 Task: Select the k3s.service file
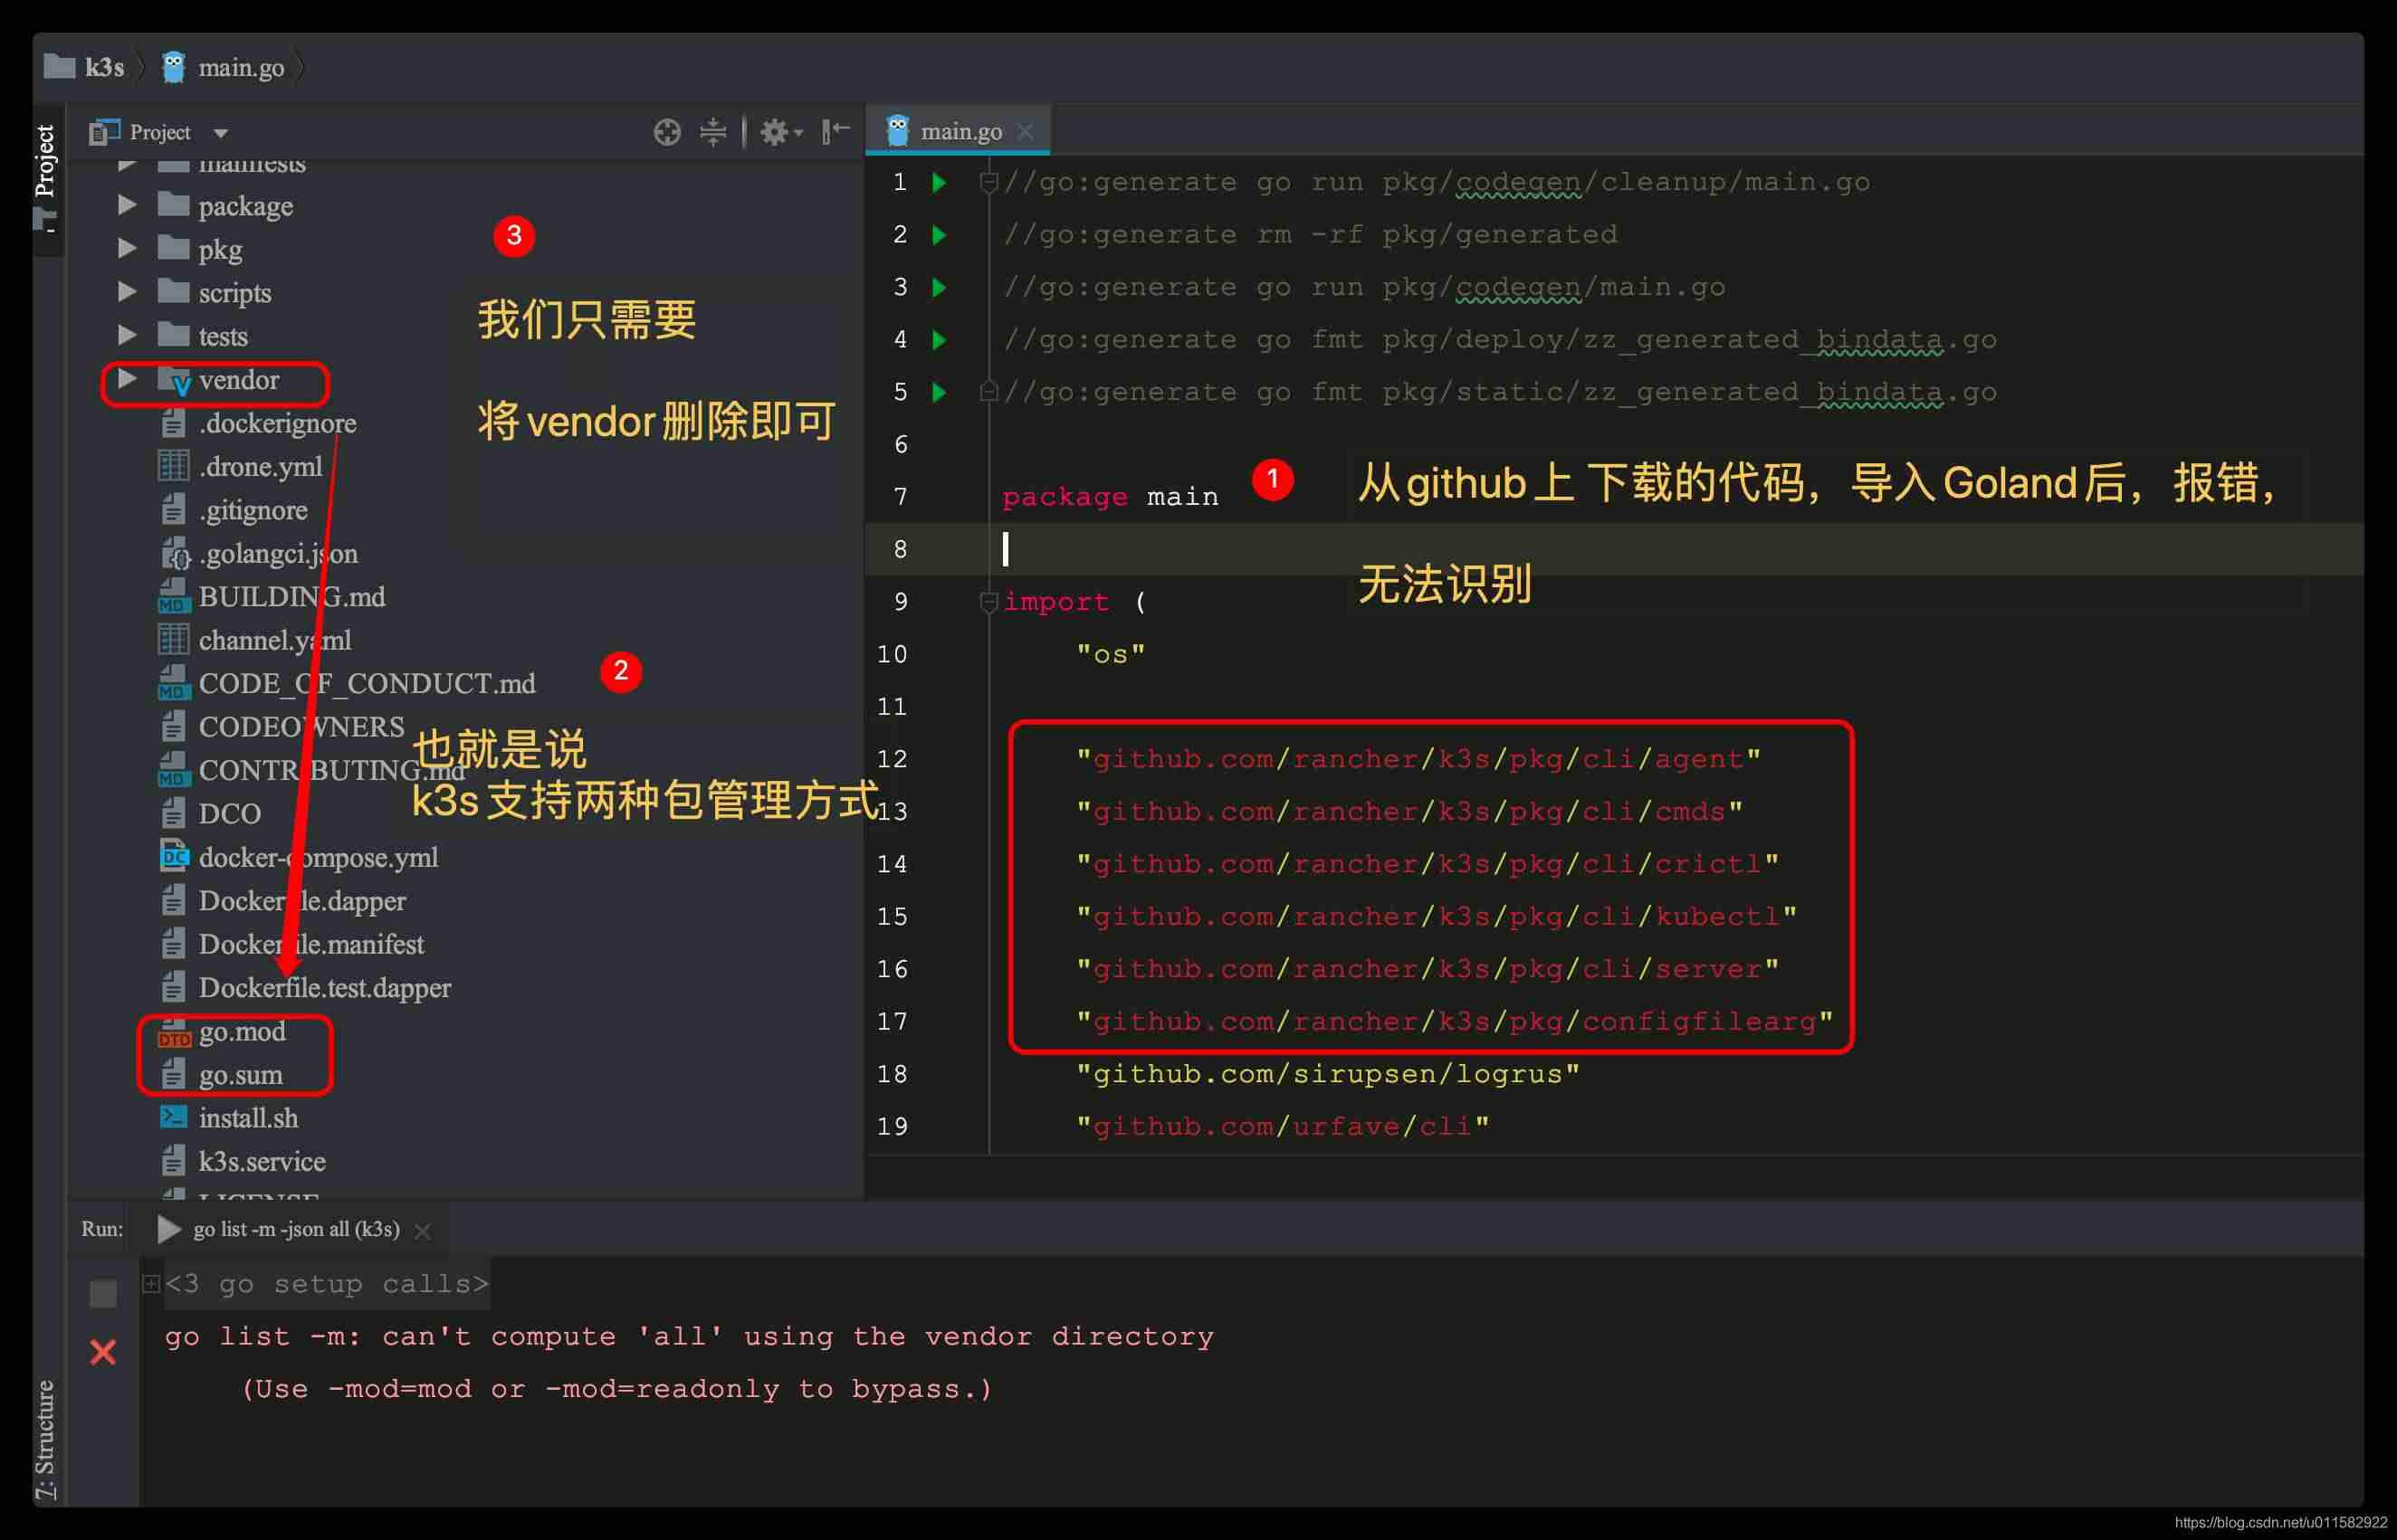(261, 1162)
